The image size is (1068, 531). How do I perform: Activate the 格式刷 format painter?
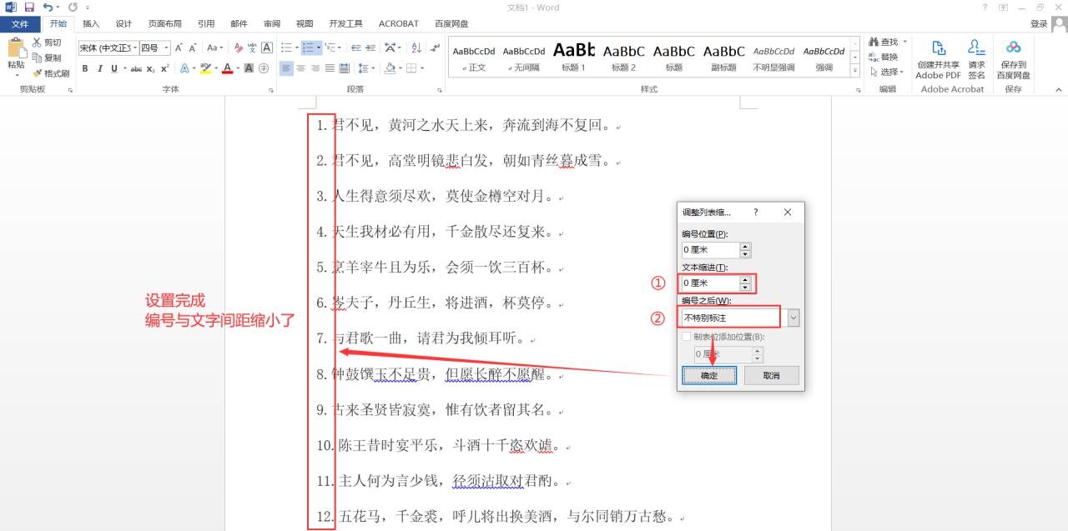click(x=50, y=73)
